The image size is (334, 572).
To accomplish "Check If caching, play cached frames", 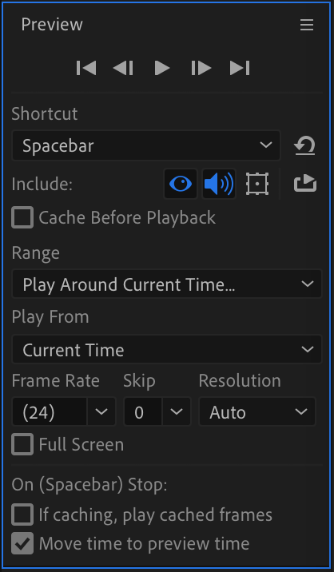I will point(22,514).
